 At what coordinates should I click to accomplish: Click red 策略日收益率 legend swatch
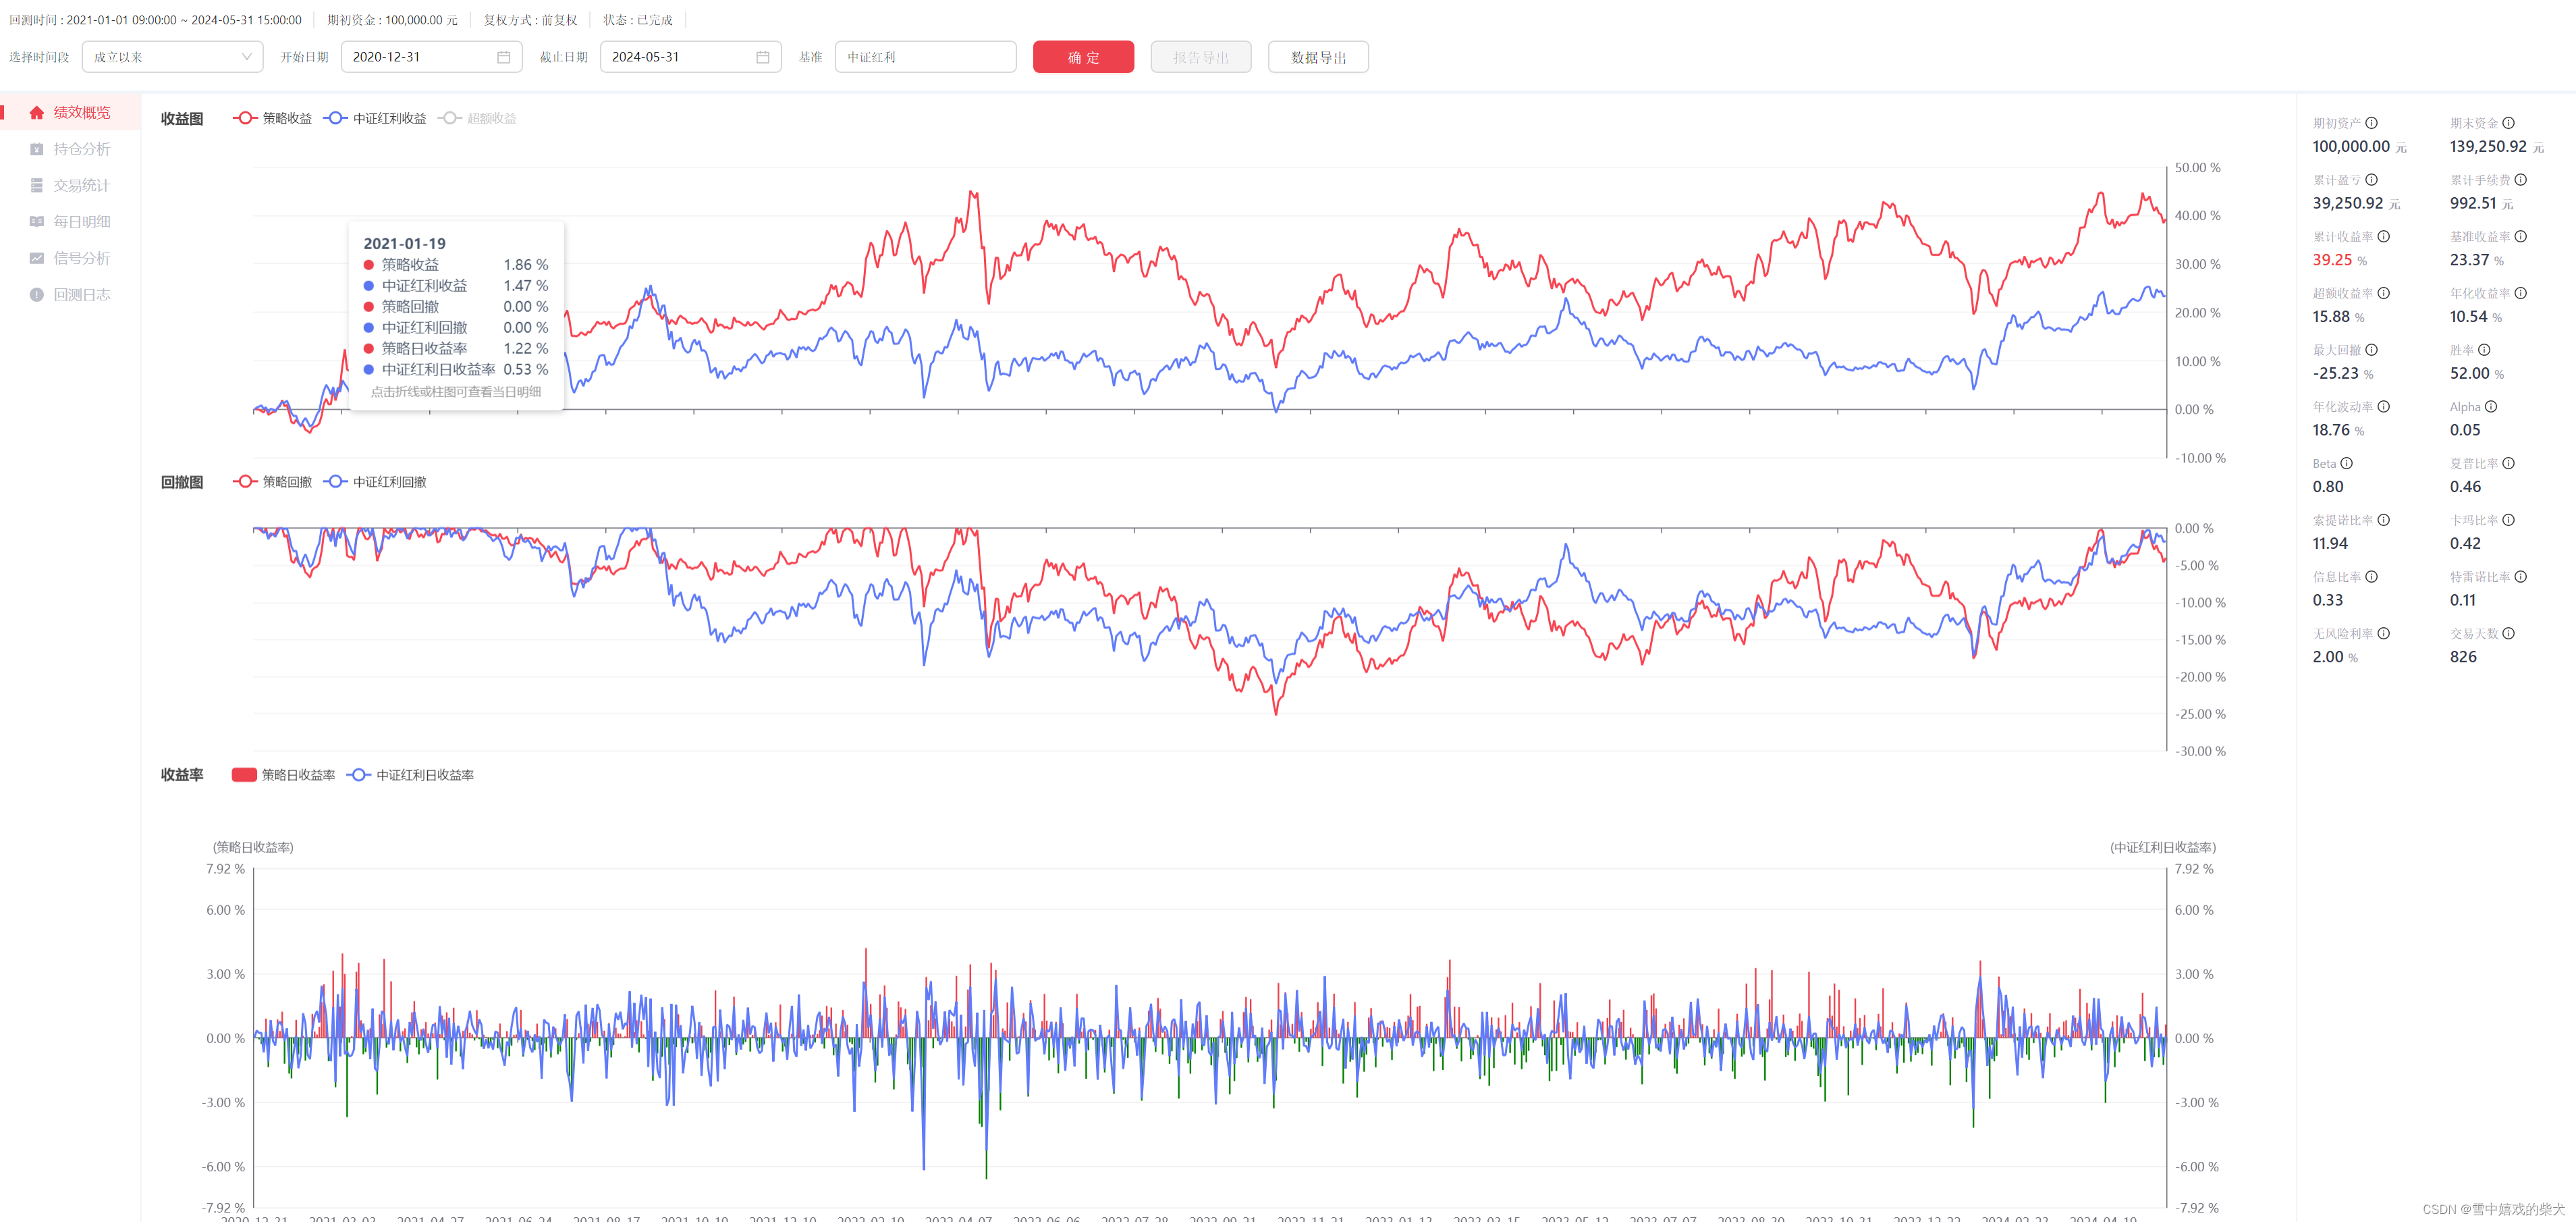244,776
